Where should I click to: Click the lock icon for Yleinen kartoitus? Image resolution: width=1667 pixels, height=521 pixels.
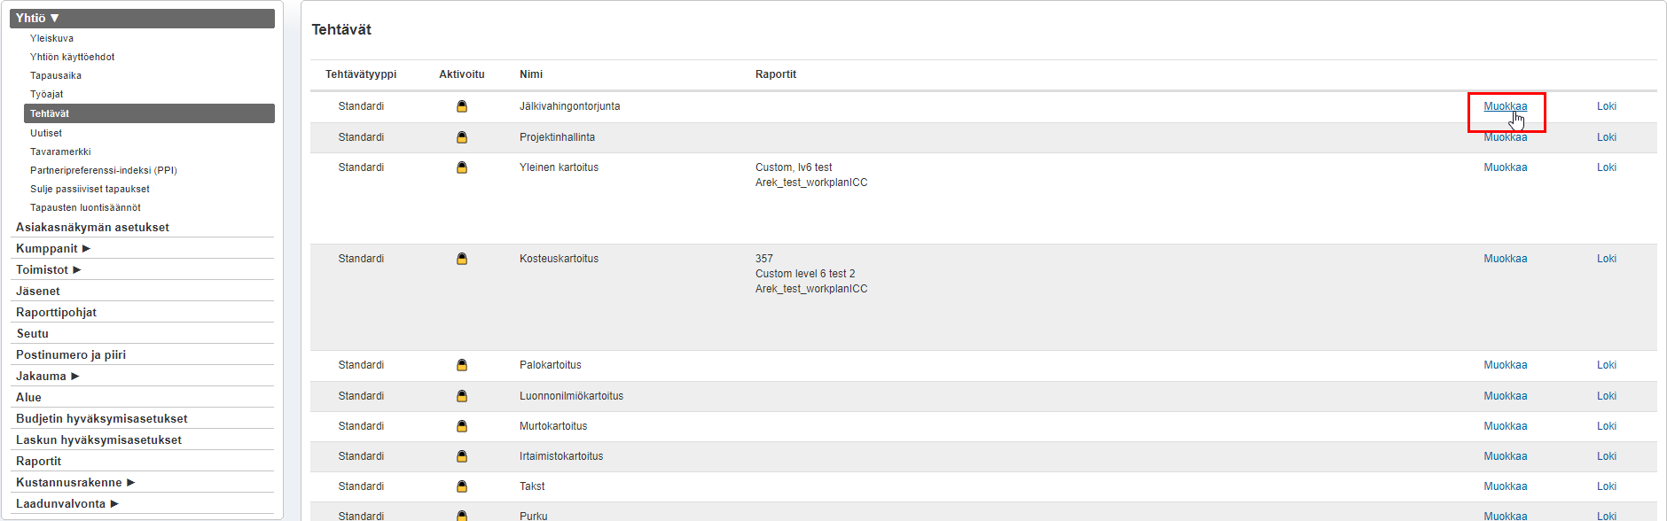[462, 167]
